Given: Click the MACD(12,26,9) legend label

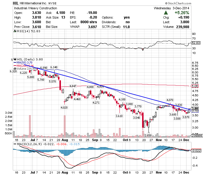Looking at the screenshot, I should 30,144.
